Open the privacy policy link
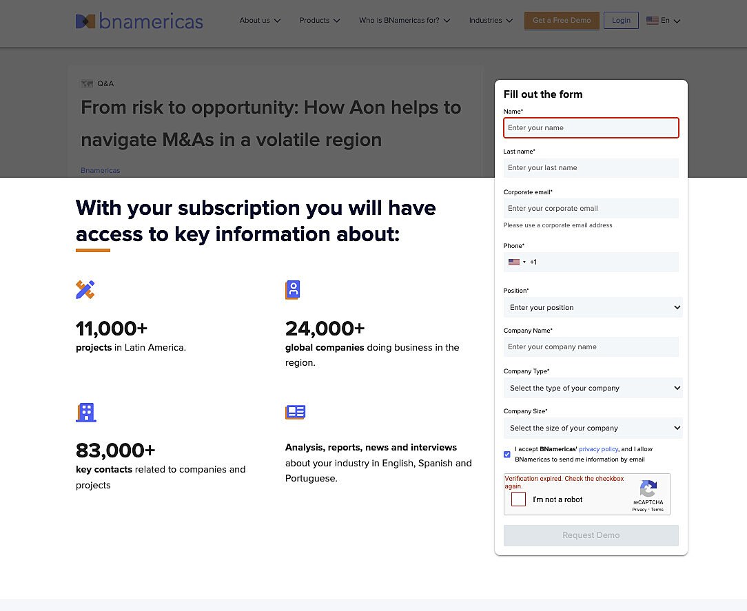The image size is (747, 611). tap(598, 449)
